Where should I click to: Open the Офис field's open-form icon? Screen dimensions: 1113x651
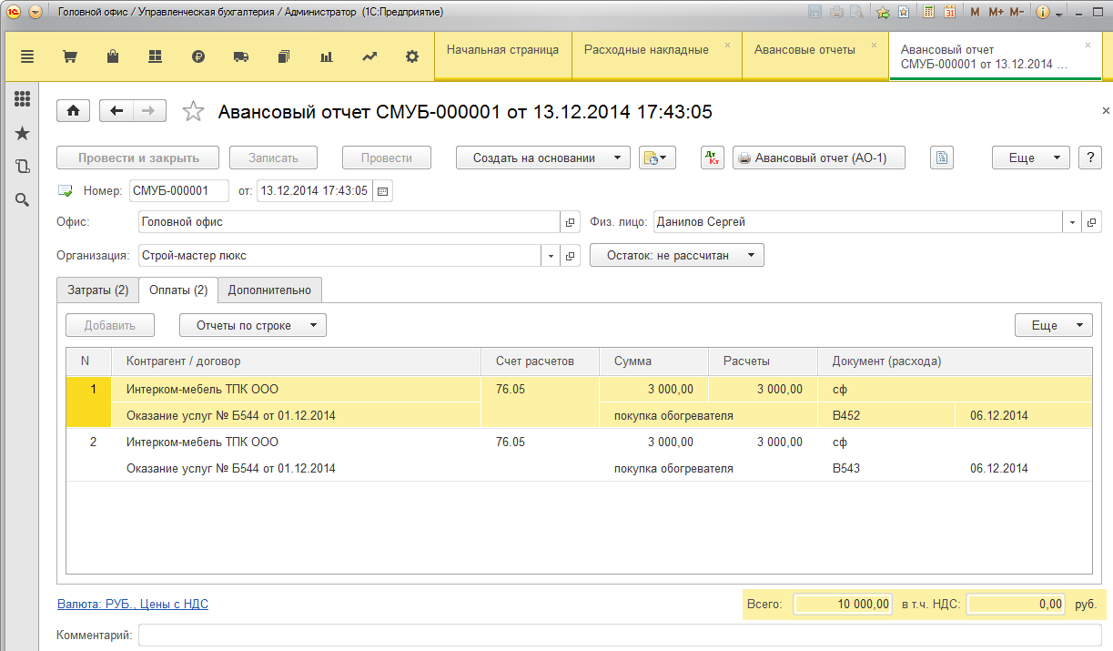click(x=571, y=222)
